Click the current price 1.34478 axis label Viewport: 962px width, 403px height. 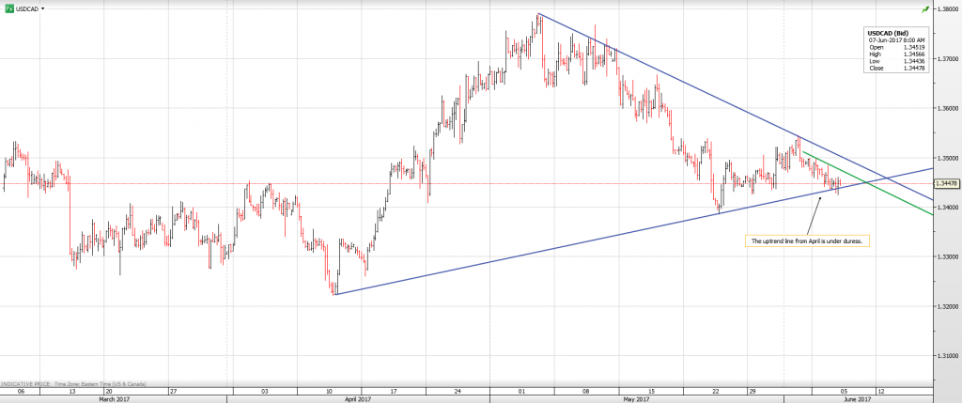point(945,184)
